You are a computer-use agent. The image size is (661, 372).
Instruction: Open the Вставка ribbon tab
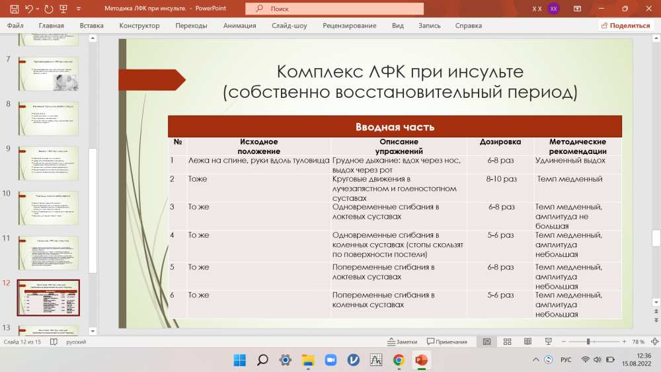pos(91,26)
